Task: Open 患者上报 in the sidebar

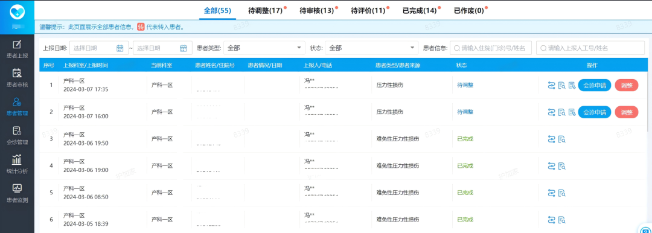Action: click(x=17, y=49)
